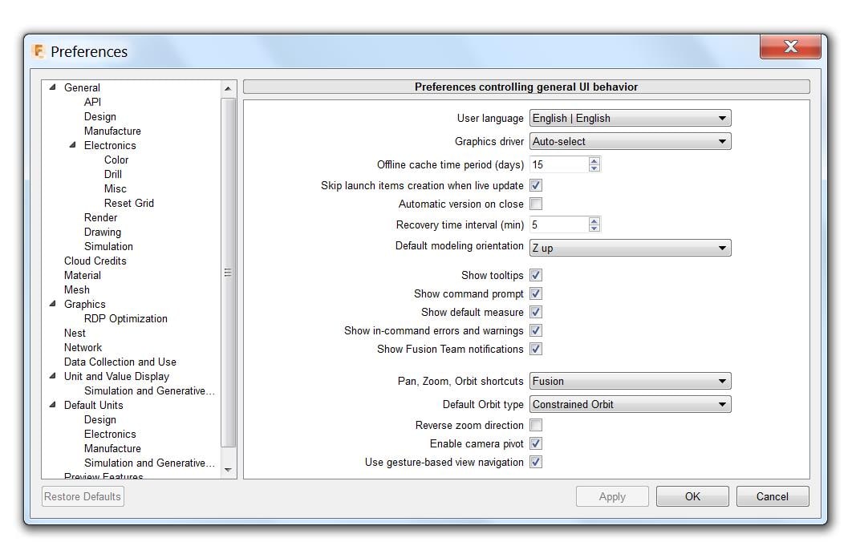Open Default modeling orientation dropdown

(x=630, y=249)
